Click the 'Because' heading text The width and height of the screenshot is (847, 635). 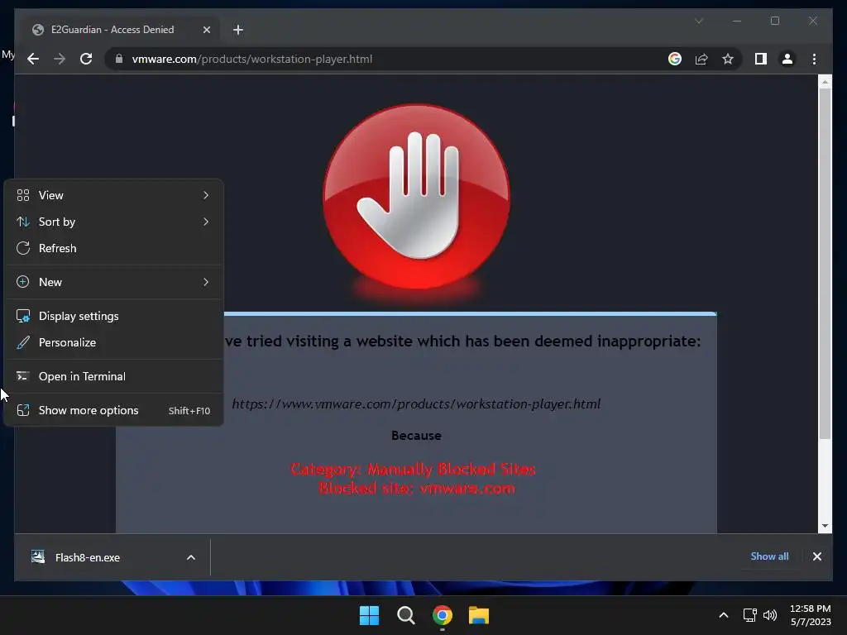tap(417, 435)
